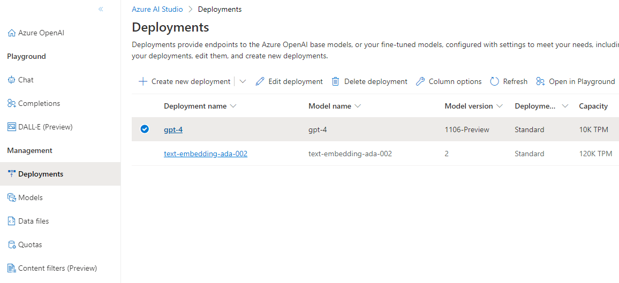
Task: Click the Data files icon
Action: click(11, 221)
